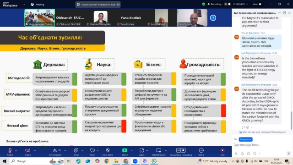Show next participants with arrow button
Viewport: 293px width, 165px height.
(213, 18)
